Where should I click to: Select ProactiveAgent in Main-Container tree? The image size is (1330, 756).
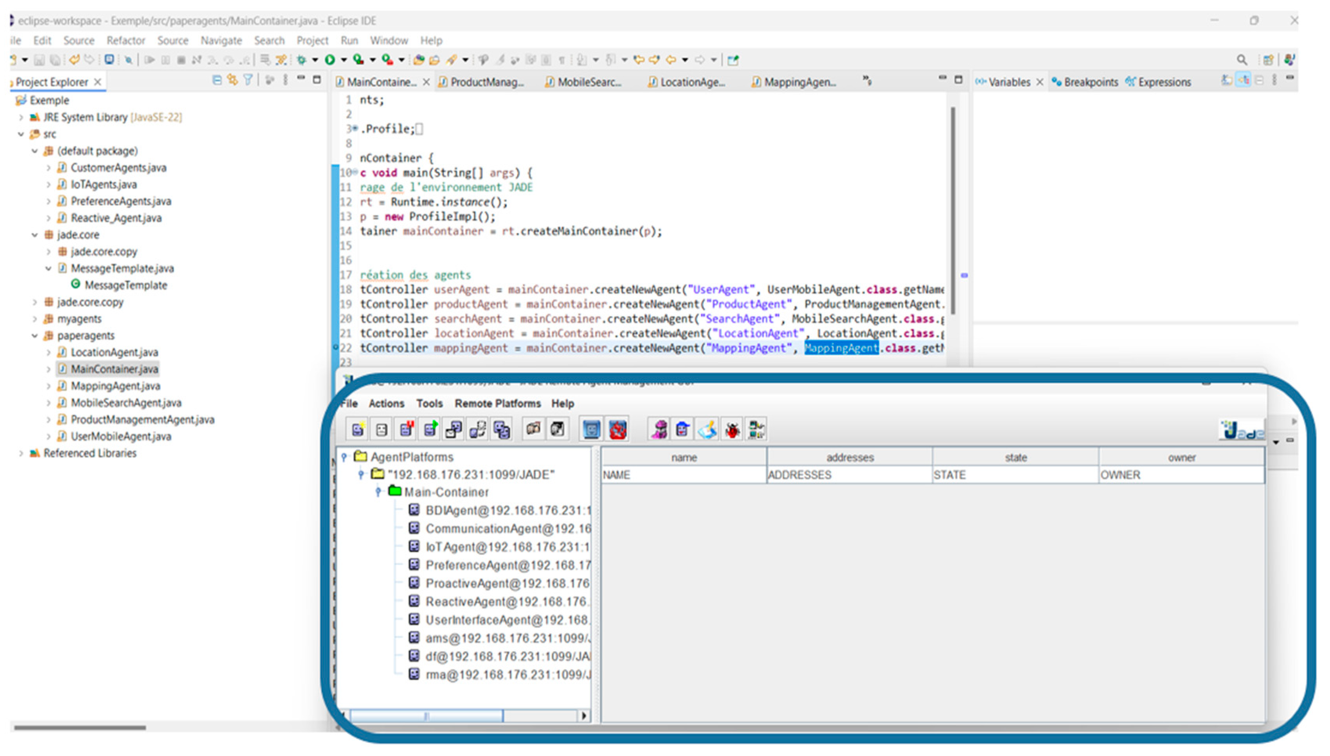point(507,583)
